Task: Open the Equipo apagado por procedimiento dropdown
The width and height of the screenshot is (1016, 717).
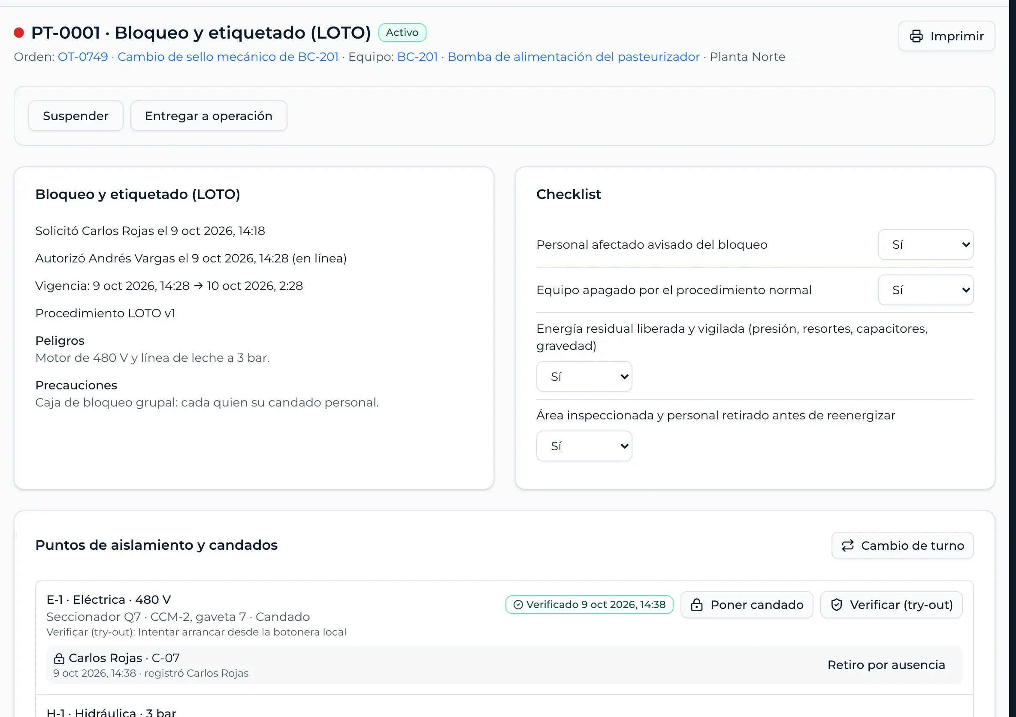Action: [925, 290]
